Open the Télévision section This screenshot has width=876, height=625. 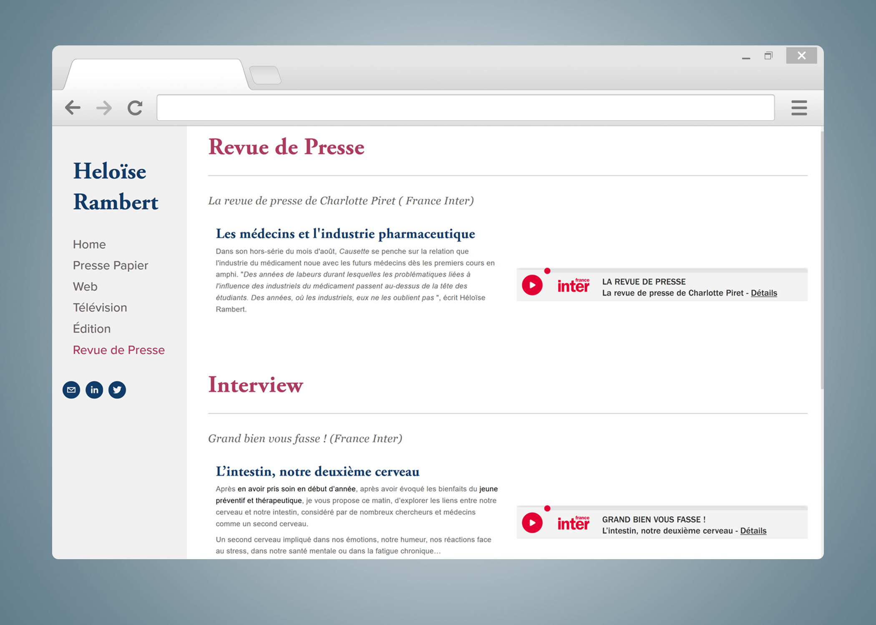tap(100, 307)
